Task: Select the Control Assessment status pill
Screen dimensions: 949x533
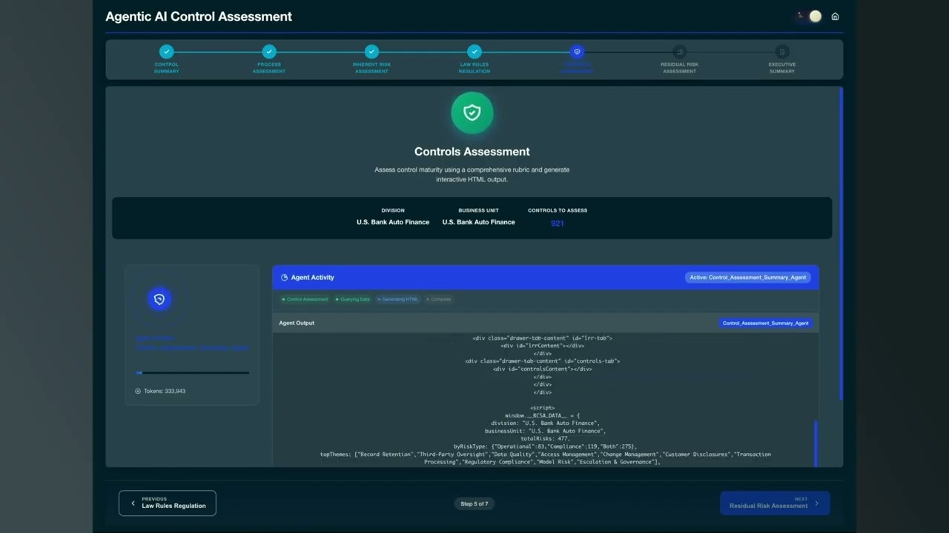Action: tap(305, 299)
